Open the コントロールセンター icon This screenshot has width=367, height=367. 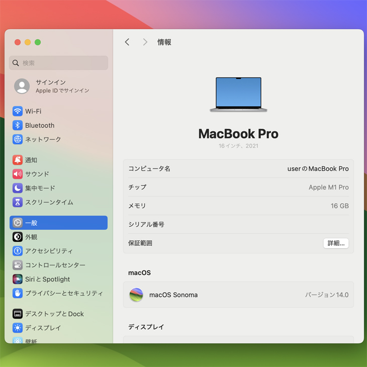click(18, 265)
